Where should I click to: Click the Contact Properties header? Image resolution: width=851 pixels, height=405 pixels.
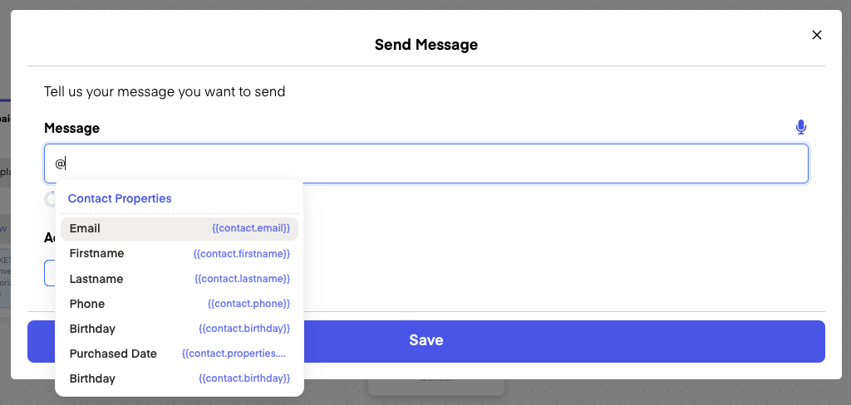pyautogui.click(x=120, y=198)
